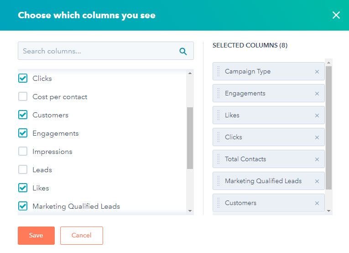Remove Total Contacts selected column
Viewport: 349px width, 253px height.
[x=317, y=159]
